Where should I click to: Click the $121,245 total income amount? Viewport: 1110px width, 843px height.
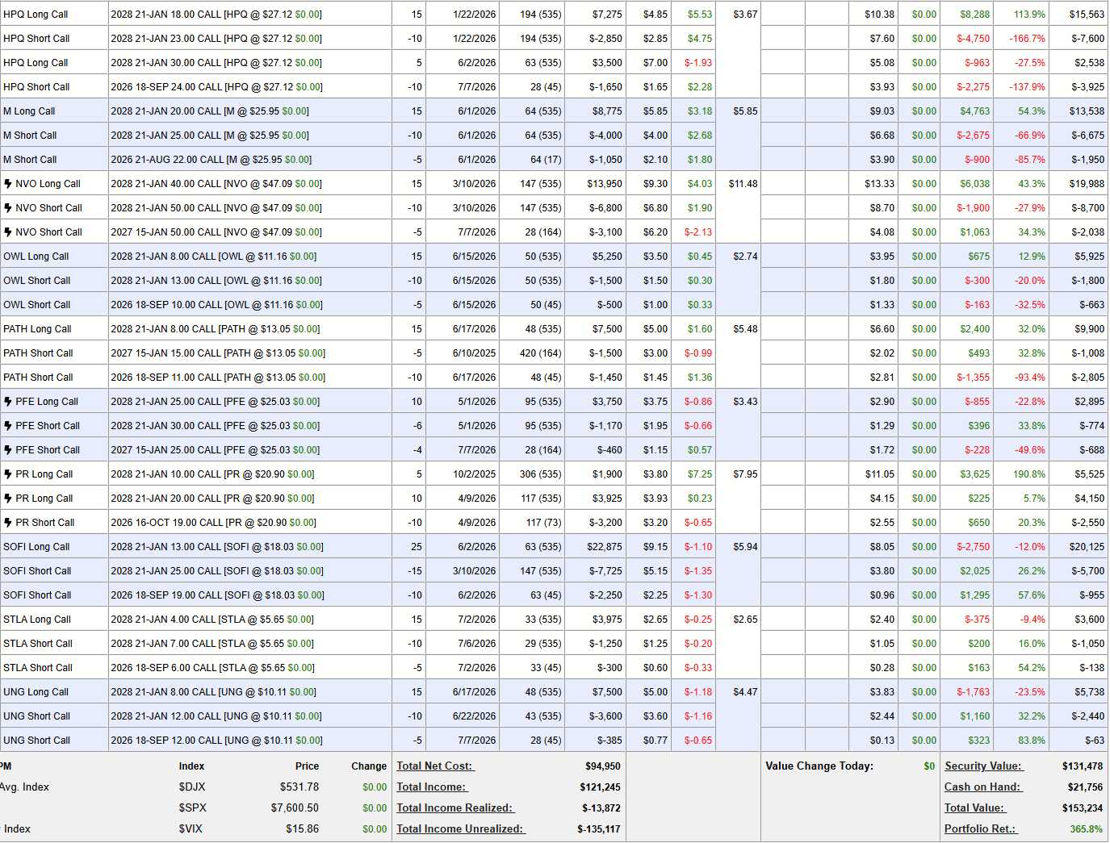pos(601,787)
